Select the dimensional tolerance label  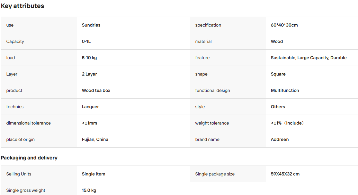(29, 123)
